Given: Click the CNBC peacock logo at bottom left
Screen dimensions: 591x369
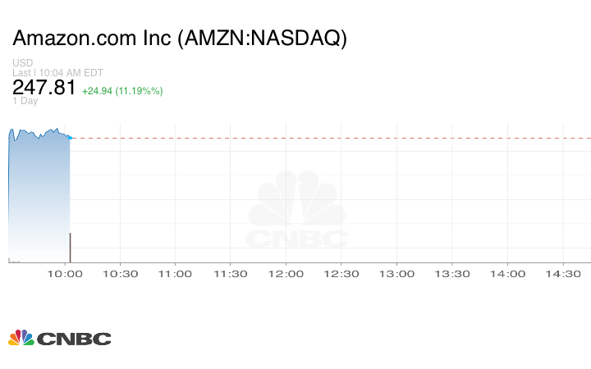Looking at the screenshot, I should click(x=21, y=338).
